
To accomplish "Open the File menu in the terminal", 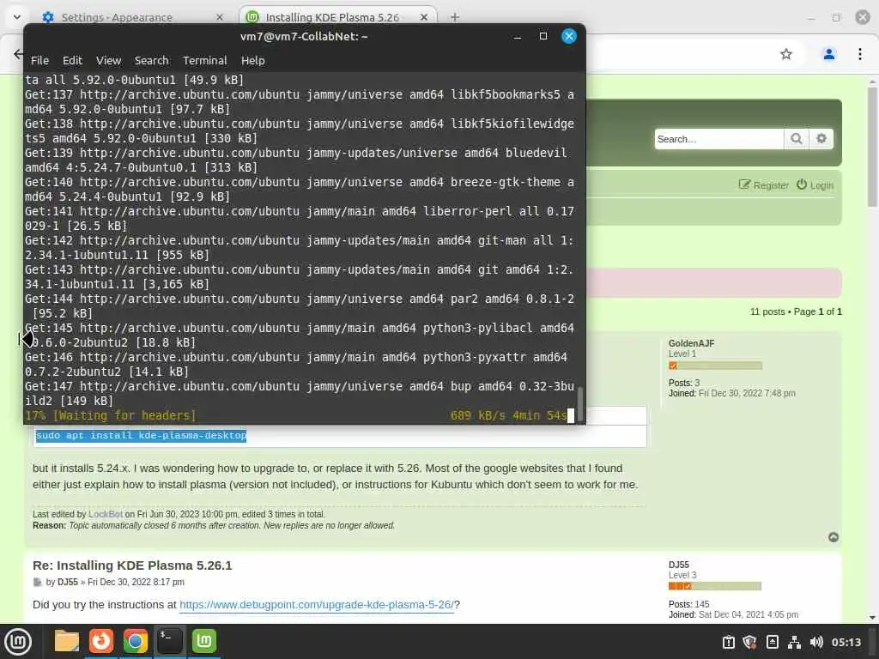I will (x=39, y=61).
